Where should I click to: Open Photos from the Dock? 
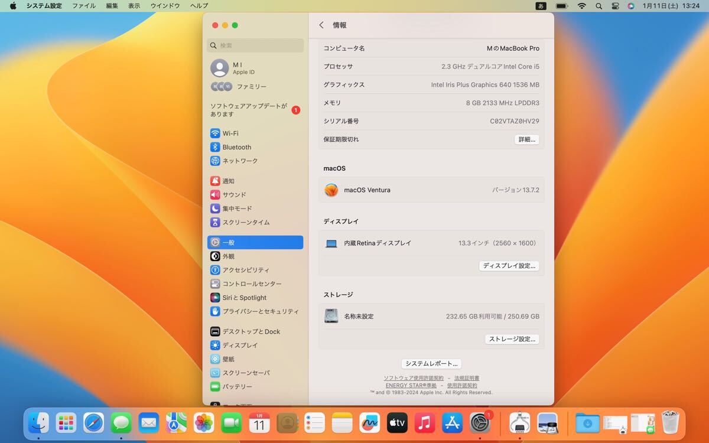pos(204,422)
